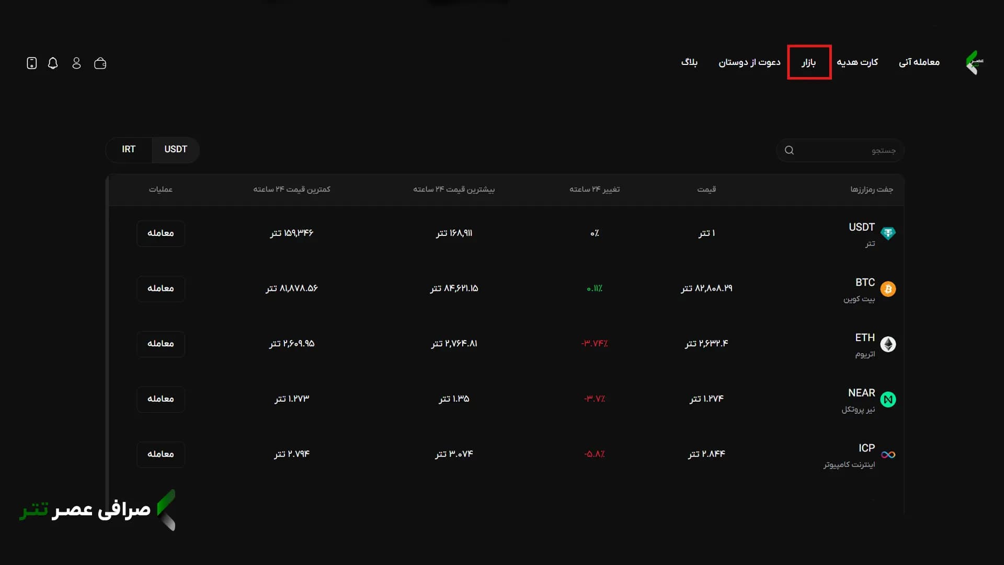
Task: Open the دعوت از دوستان menu item
Action: (x=749, y=62)
